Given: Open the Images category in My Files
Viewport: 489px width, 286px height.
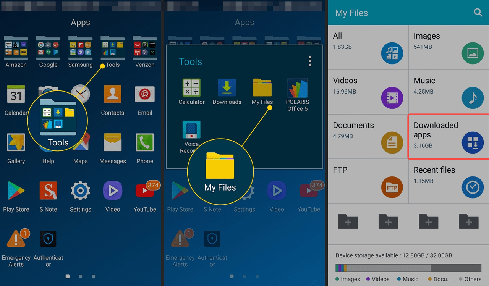Looking at the screenshot, I should pyautogui.click(x=449, y=47).
